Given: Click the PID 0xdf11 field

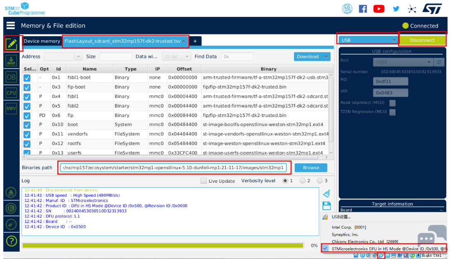Looking at the screenshot, I should (x=390, y=81).
